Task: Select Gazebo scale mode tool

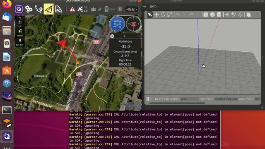Action: 170,15
